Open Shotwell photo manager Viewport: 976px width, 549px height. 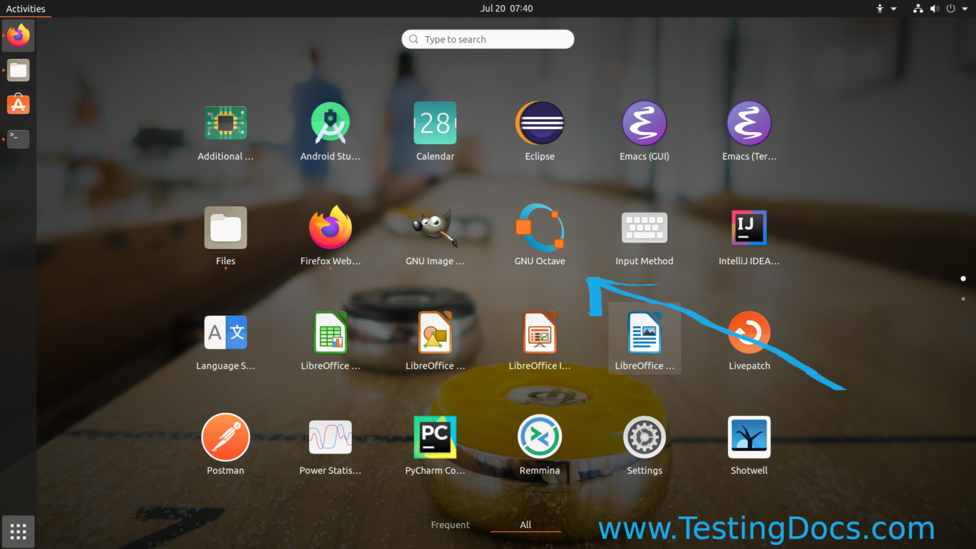(x=749, y=437)
